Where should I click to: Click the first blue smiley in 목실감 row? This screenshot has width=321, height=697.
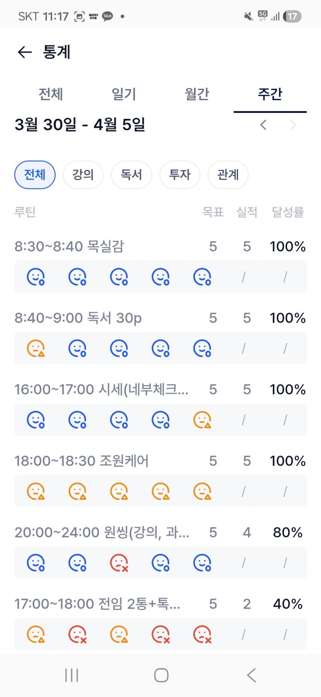pos(36,277)
